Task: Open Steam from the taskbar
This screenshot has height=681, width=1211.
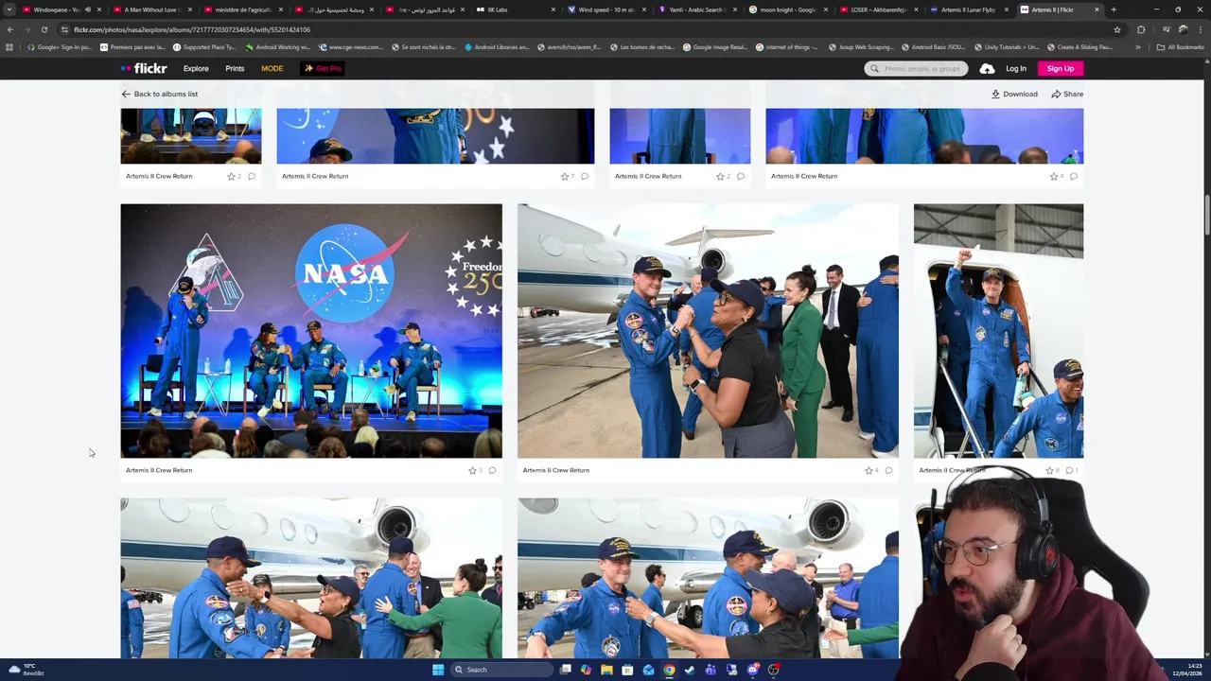Action: (690, 670)
